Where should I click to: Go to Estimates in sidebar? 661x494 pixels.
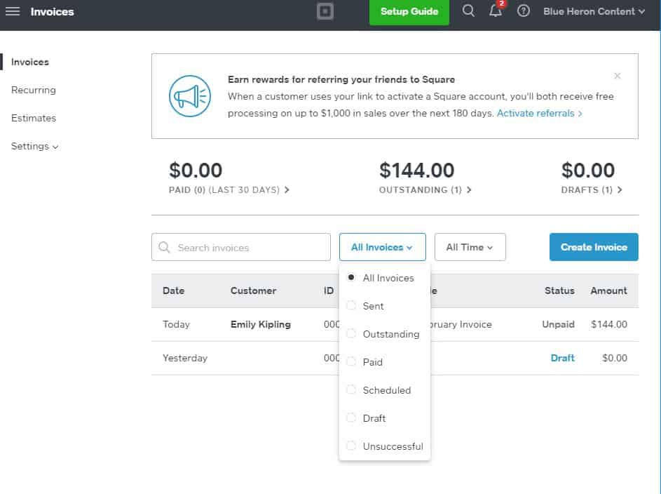click(34, 118)
